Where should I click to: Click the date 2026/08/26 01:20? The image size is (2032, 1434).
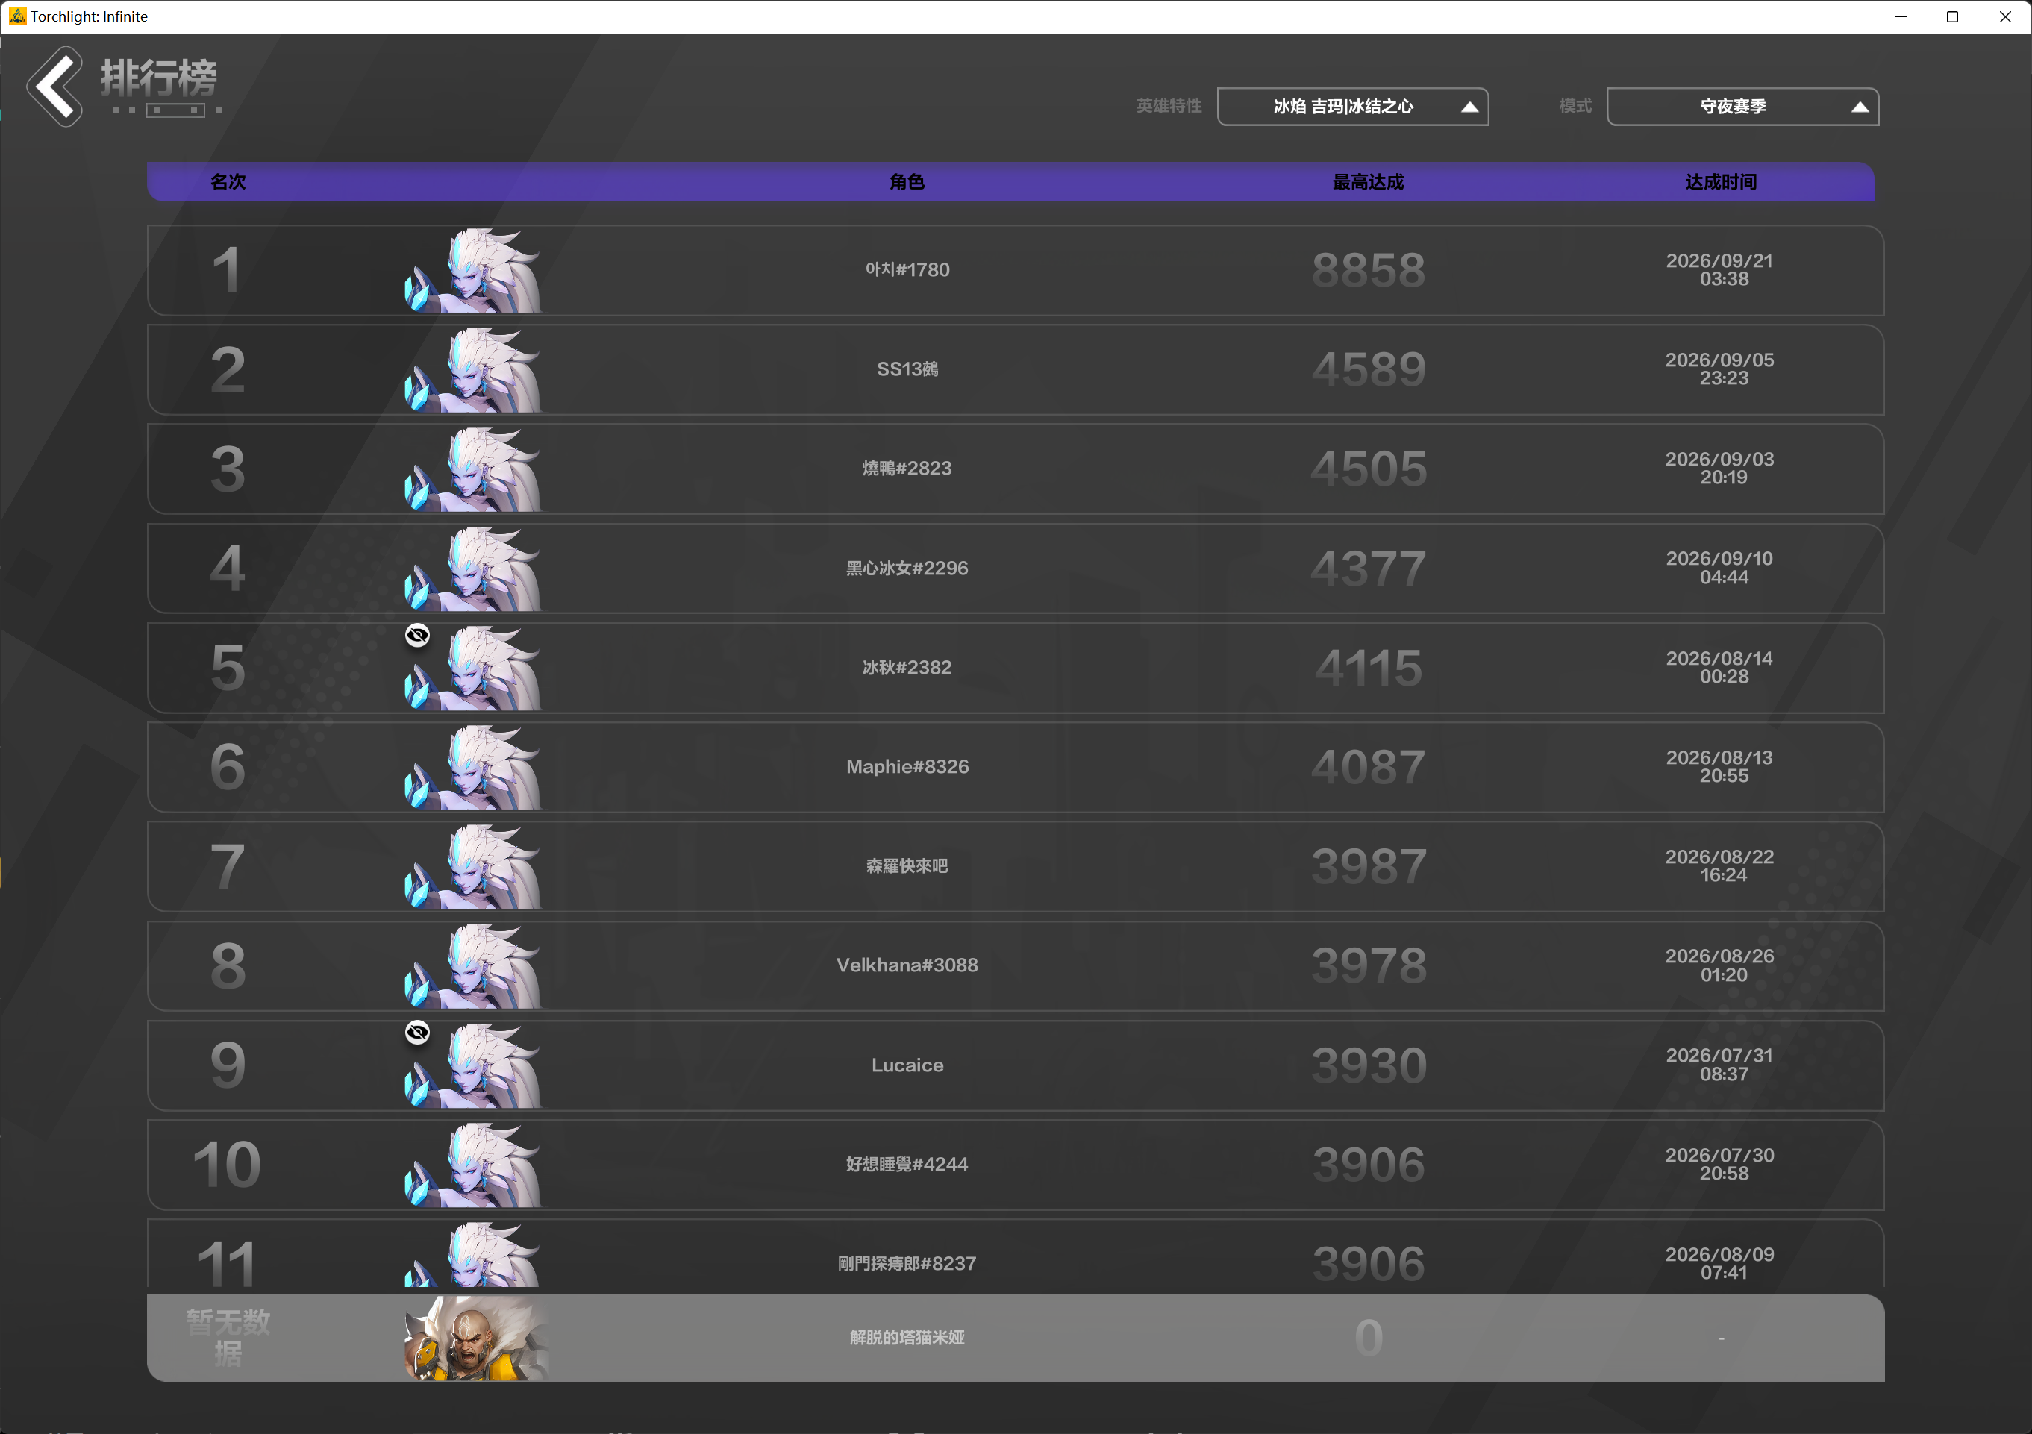[1721, 965]
